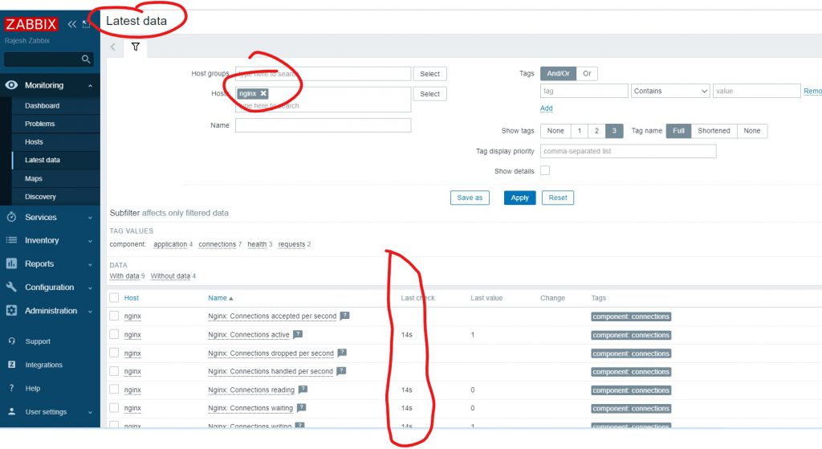Click the Name filter input field

323,125
